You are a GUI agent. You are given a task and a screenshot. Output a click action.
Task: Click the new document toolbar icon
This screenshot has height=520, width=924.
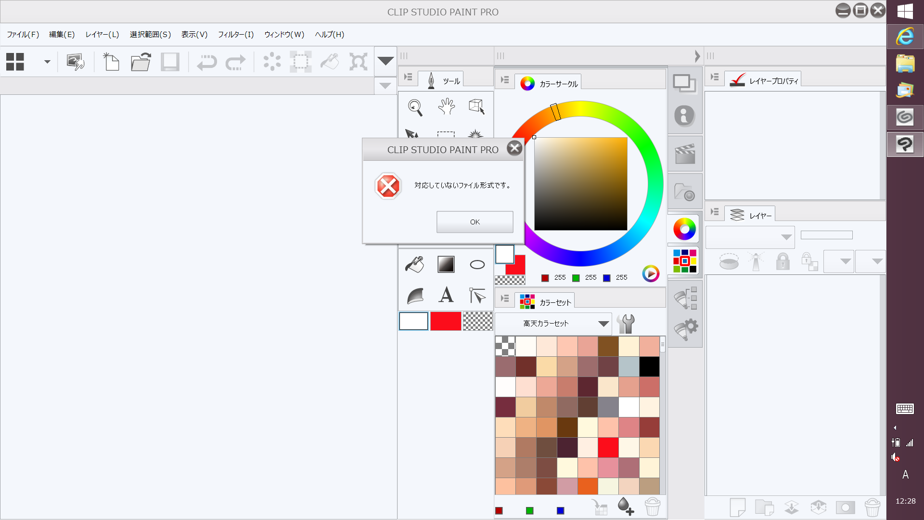111,62
